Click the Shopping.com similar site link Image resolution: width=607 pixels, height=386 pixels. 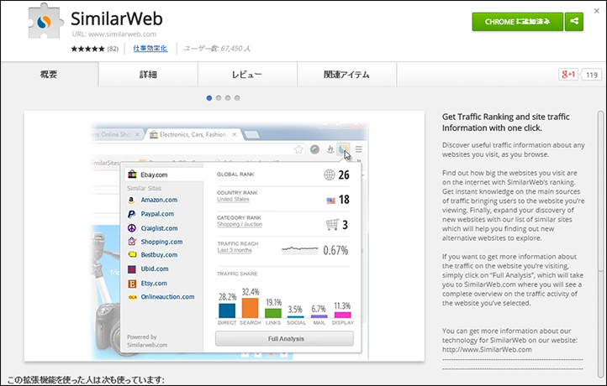click(x=161, y=242)
